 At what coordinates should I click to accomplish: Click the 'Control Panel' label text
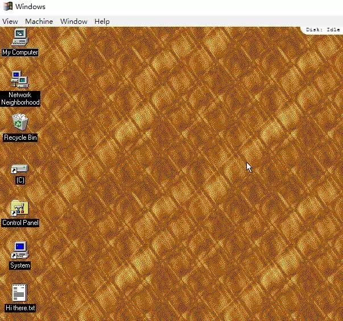20,223
